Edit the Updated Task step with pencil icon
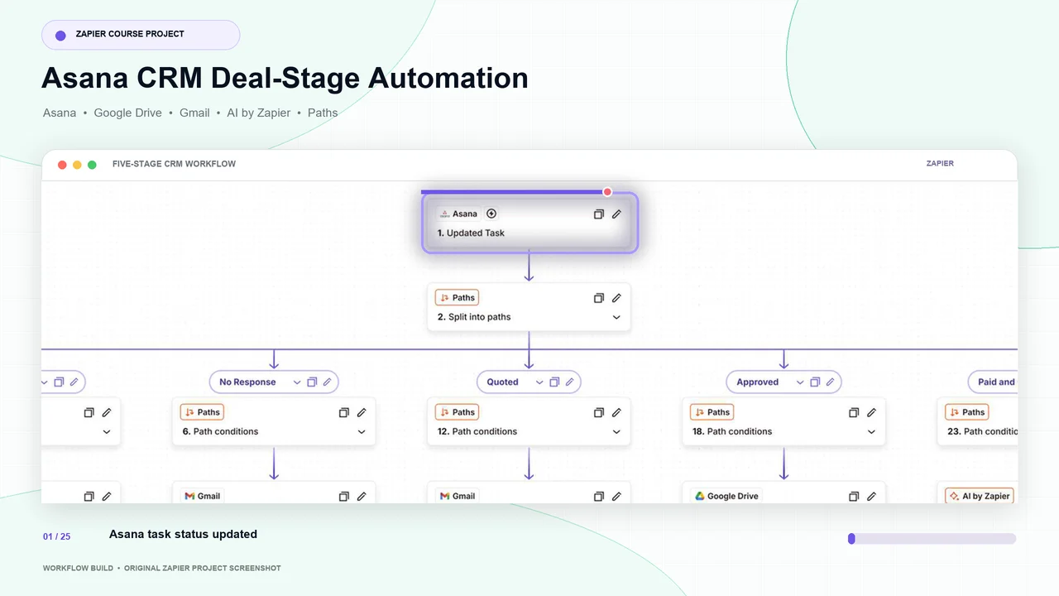Screen dimensions: 1059x596 pos(616,214)
